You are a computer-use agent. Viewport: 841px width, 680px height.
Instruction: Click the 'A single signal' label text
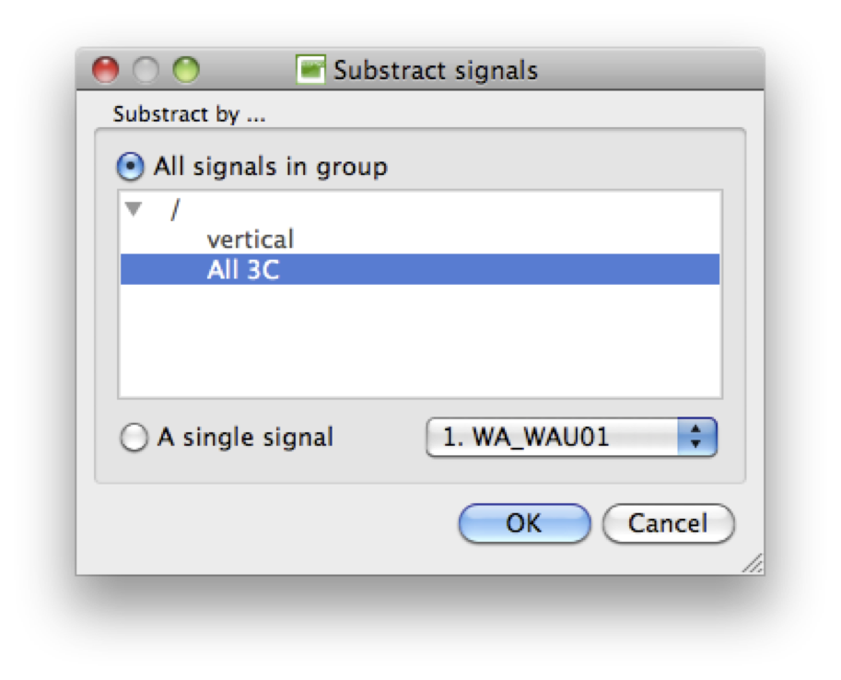pos(245,437)
